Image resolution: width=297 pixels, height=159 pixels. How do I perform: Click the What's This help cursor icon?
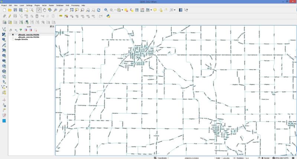coord(186,10)
